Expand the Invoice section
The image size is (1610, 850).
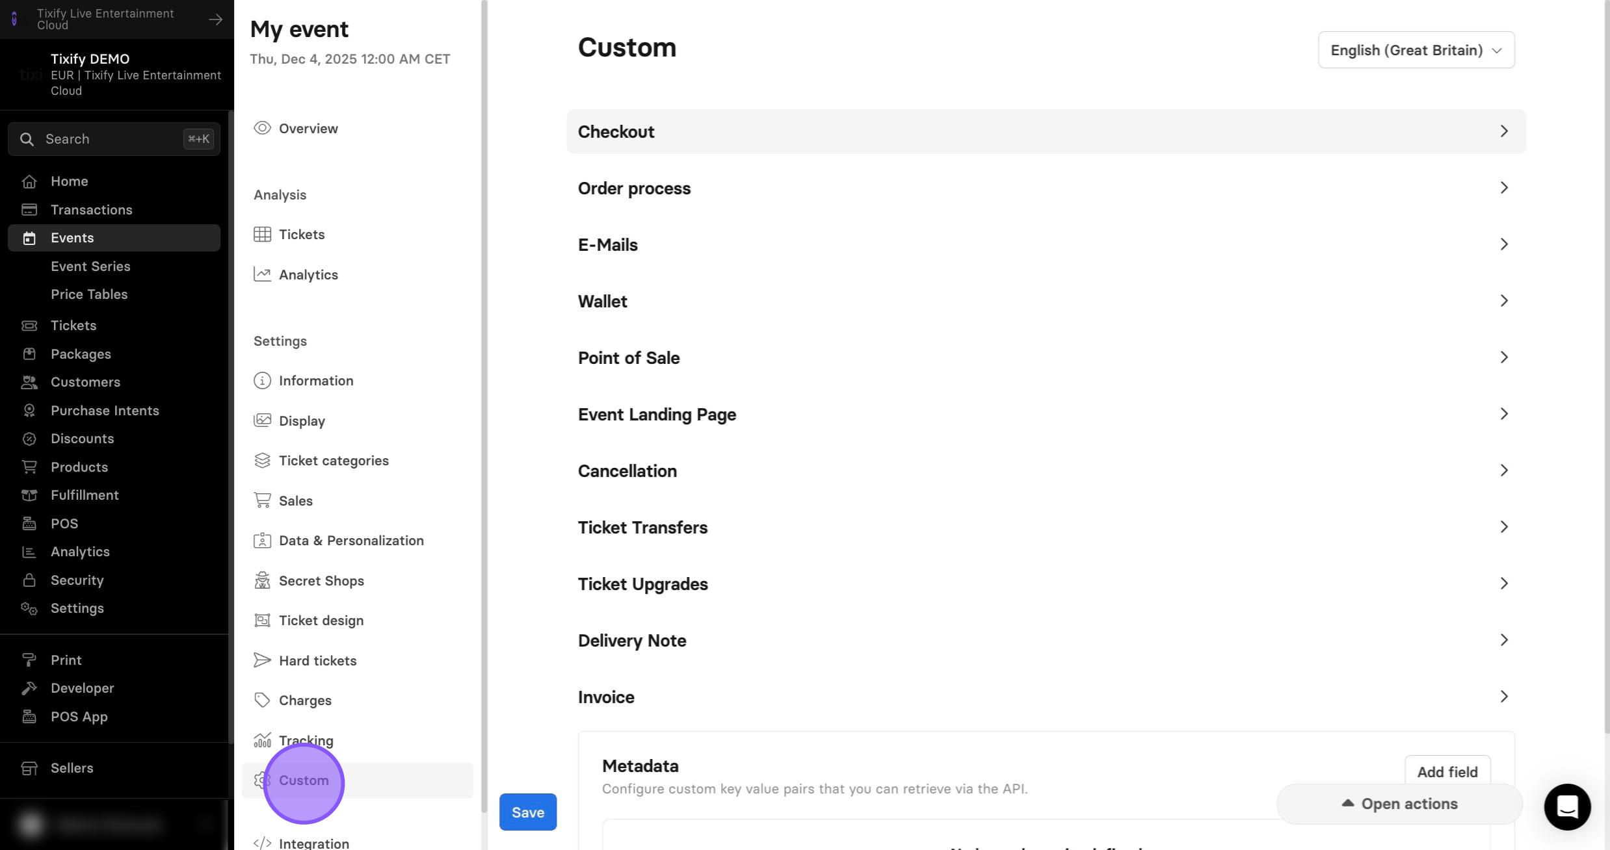tap(1046, 697)
